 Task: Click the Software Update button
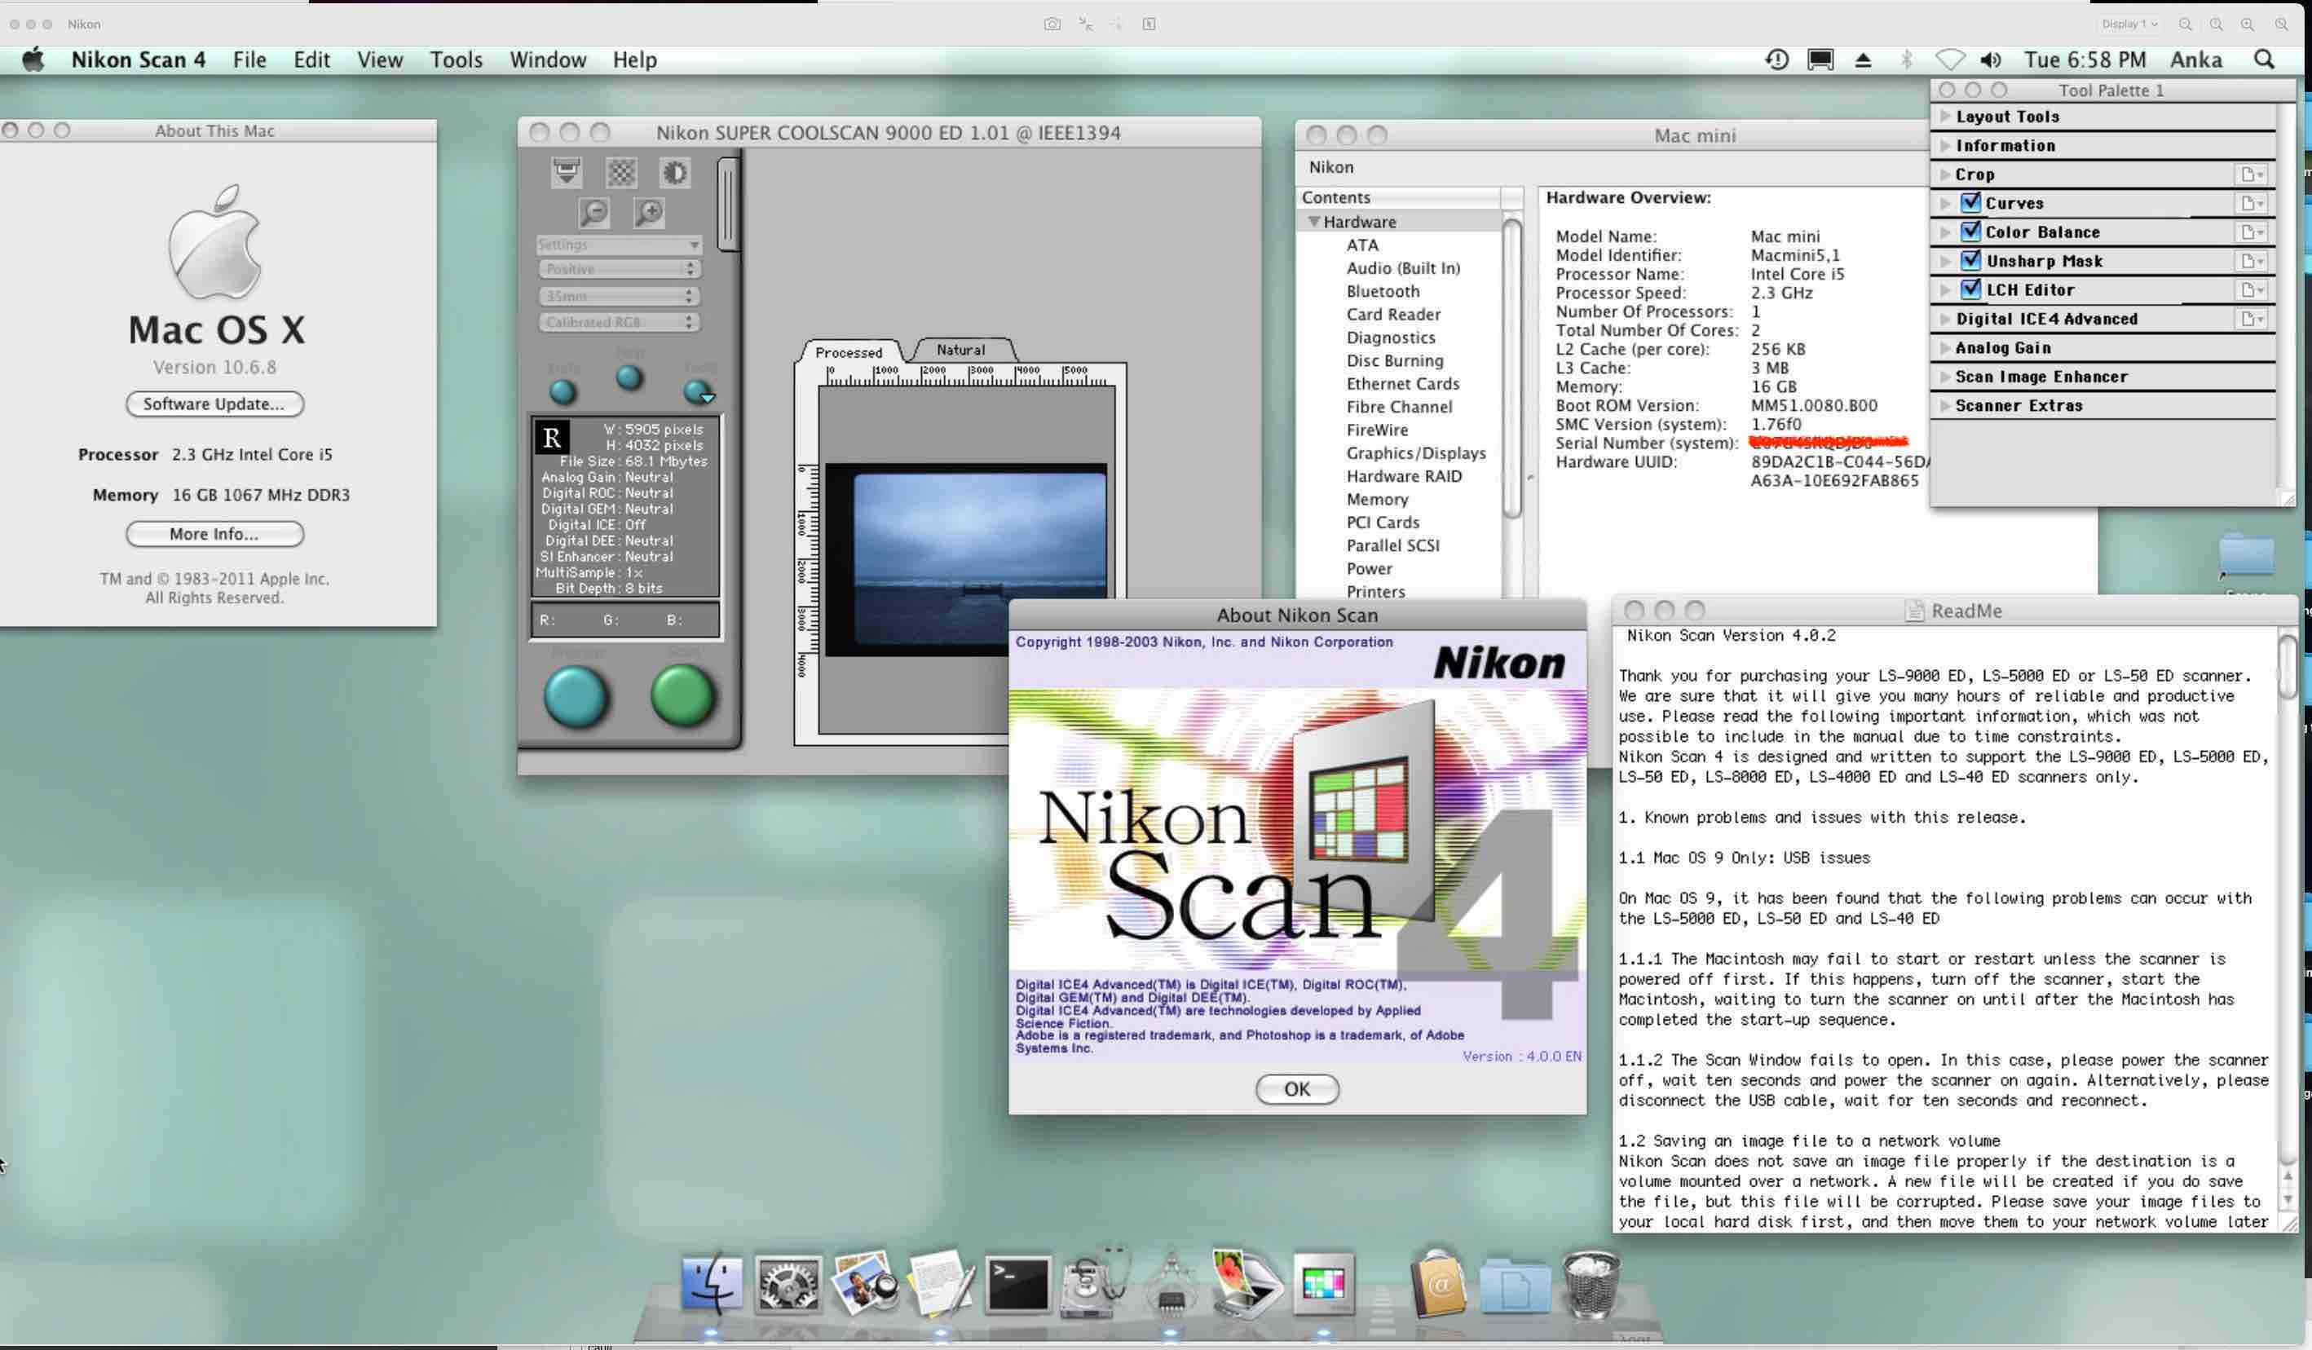tap(214, 404)
